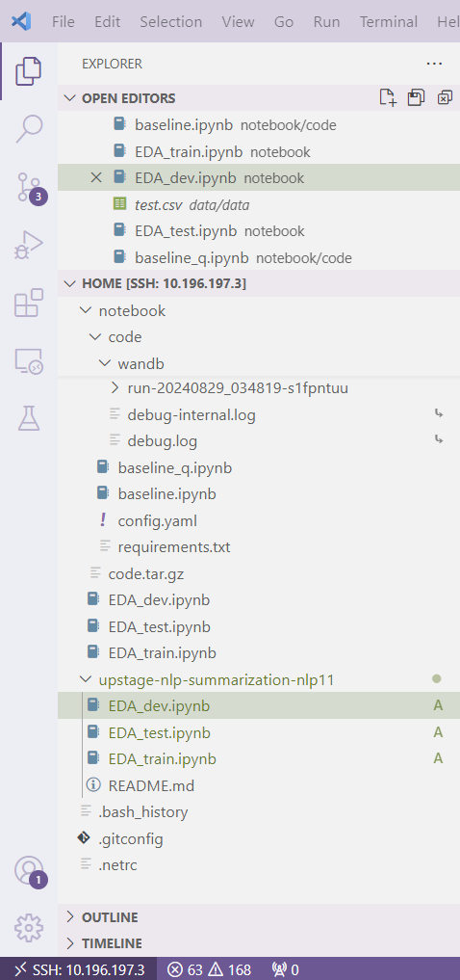Open baseline.ipynb in code folder
This screenshot has width=460, height=980.
coord(259,493)
